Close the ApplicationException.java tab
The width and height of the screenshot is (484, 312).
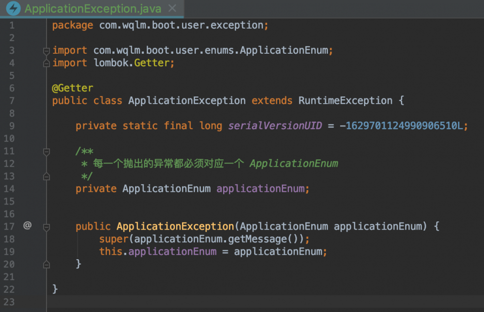[172, 8]
